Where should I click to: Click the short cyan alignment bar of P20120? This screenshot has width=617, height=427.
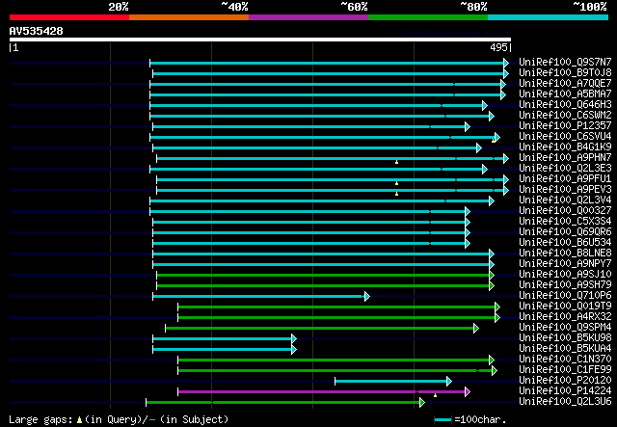[x=391, y=381]
